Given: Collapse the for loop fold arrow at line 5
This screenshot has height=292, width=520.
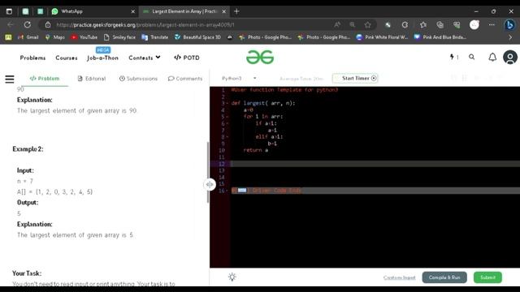Looking at the screenshot, I should 227,117.
